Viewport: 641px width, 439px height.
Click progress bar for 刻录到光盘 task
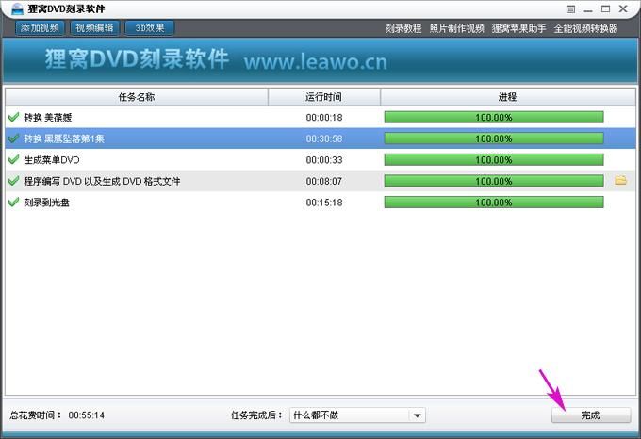[493, 202]
